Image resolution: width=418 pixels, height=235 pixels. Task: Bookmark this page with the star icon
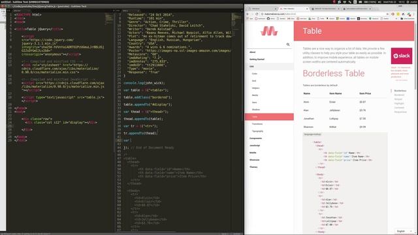pyautogui.click(x=387, y=14)
